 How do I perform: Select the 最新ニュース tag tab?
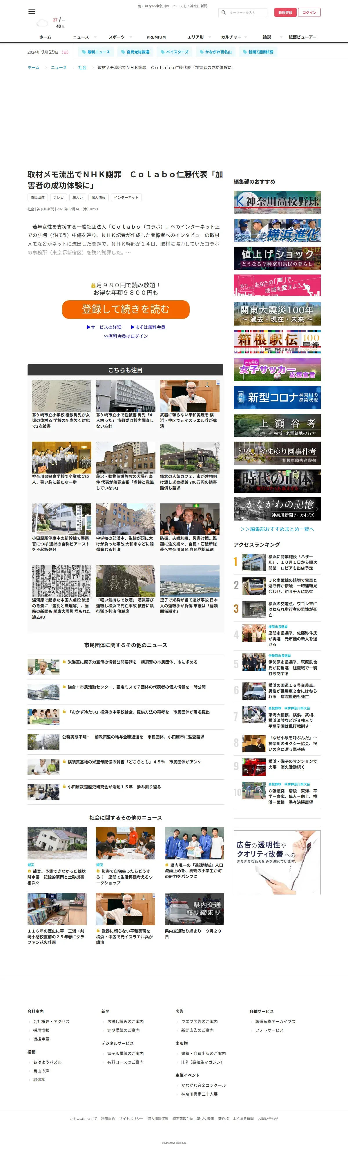95,52
